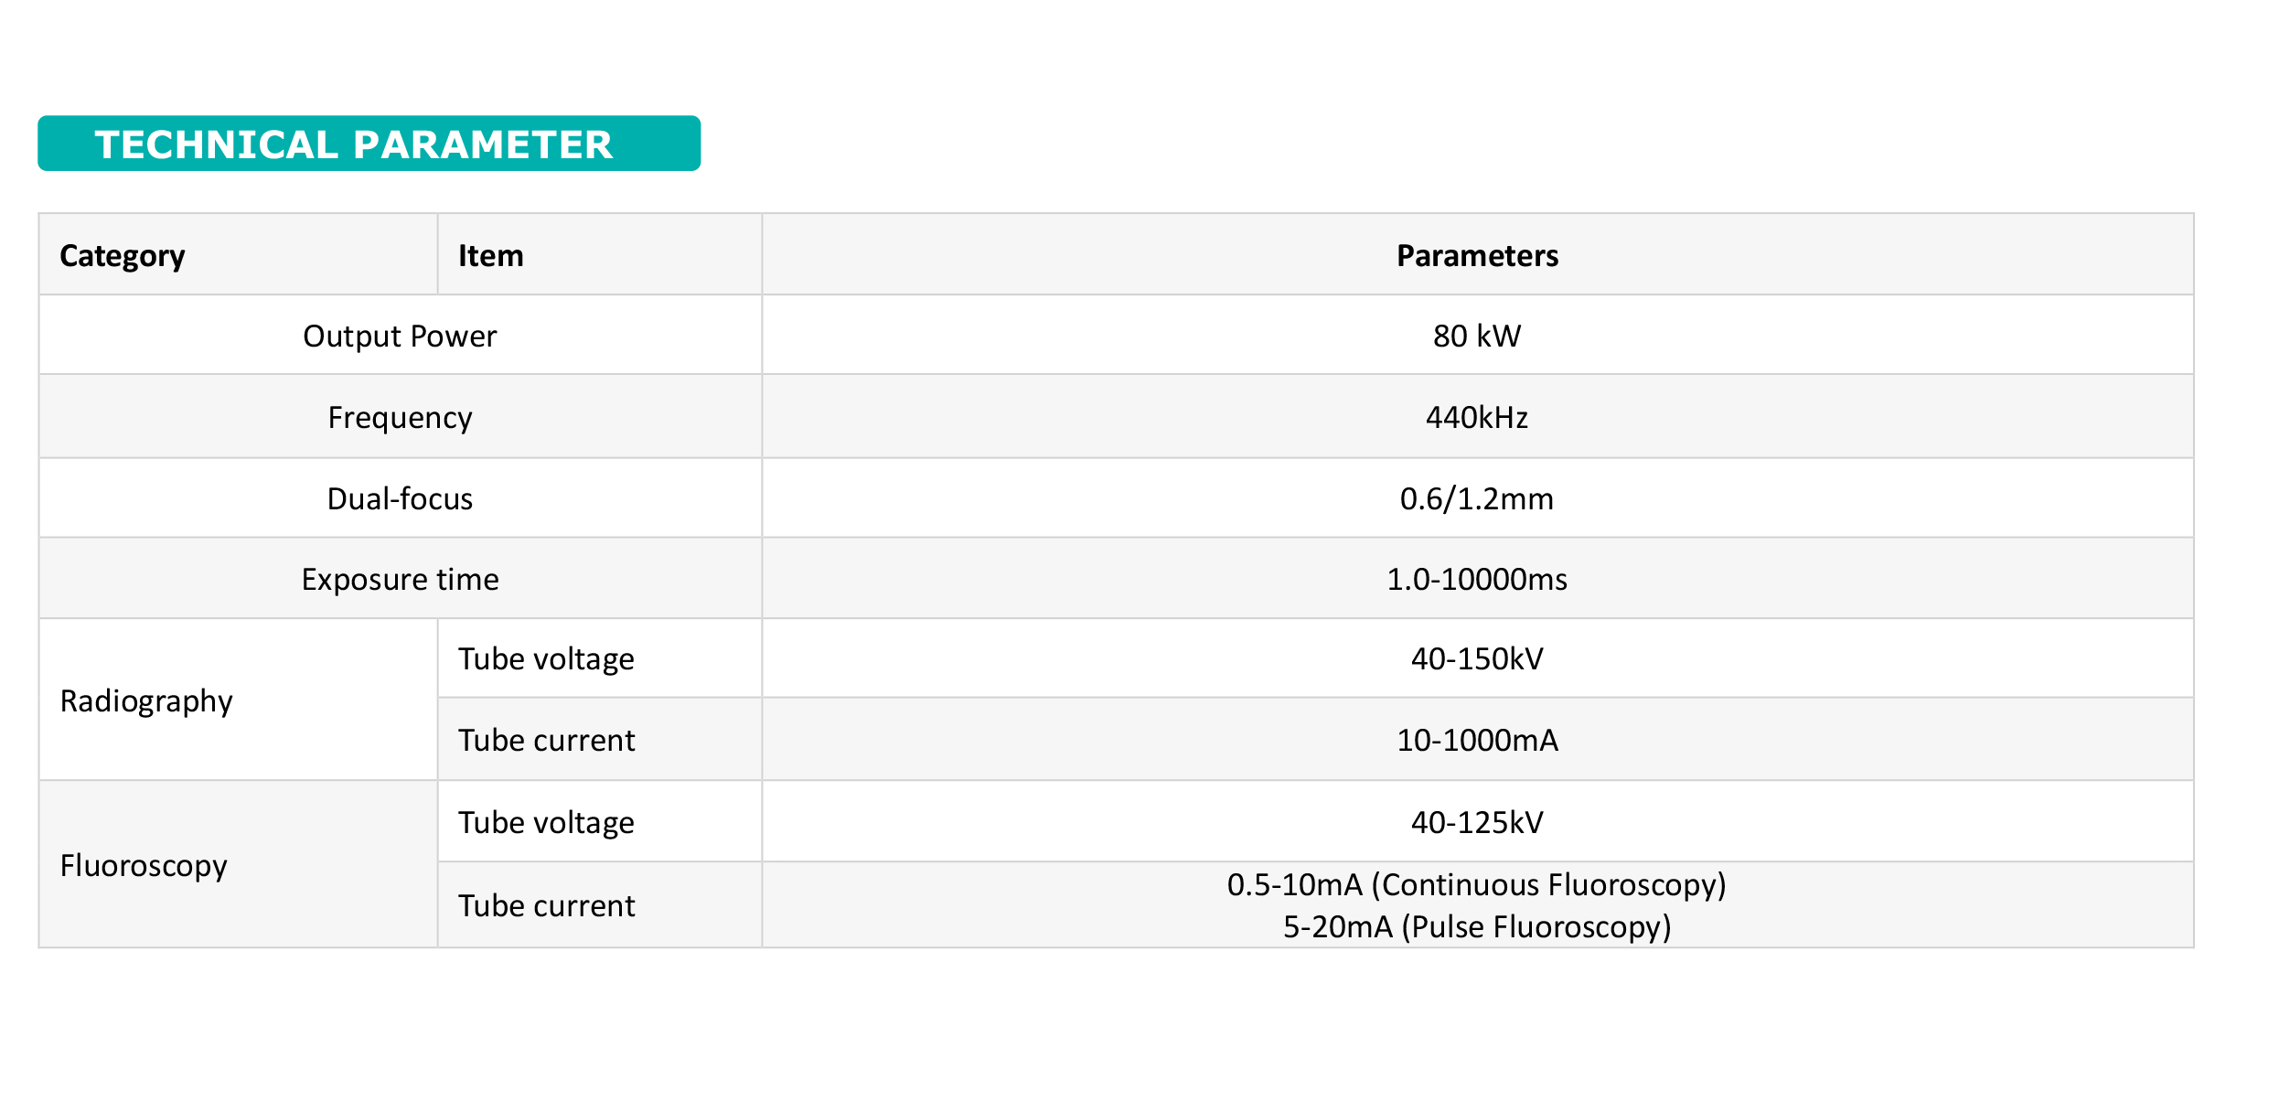Select the Fluoroscopy category cell
2269x1101 pixels.
pyautogui.click(x=239, y=865)
